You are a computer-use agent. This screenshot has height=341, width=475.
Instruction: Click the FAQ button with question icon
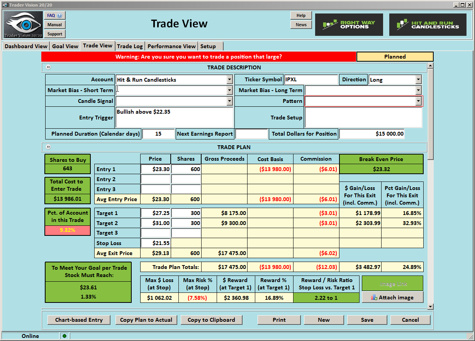tap(55, 15)
